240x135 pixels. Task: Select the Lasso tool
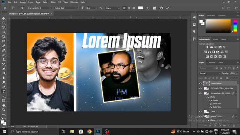(4, 27)
